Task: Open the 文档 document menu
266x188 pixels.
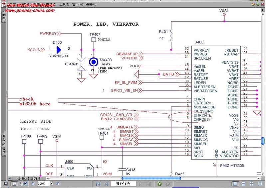Action: coord(51,4)
